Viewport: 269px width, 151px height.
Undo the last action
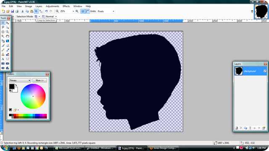pyautogui.click(x=47, y=11)
